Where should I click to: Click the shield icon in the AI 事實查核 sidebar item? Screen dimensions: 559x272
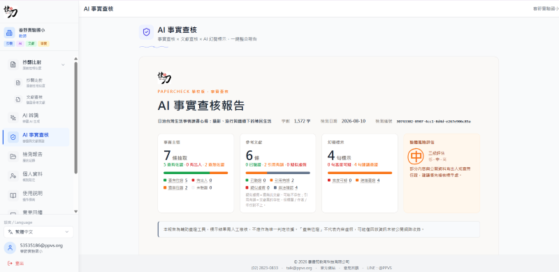pyautogui.click(x=13, y=137)
